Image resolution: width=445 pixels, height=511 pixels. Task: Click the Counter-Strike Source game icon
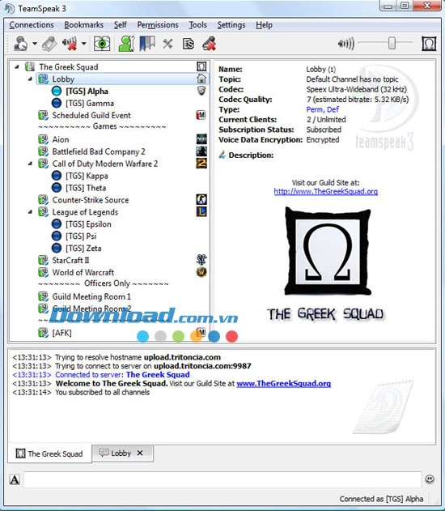201,199
